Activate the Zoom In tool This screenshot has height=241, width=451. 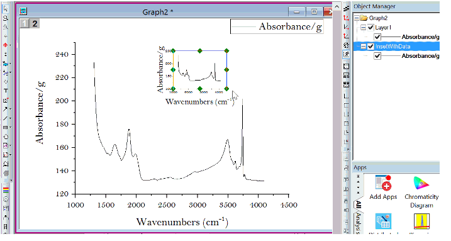pyautogui.click(x=6, y=18)
